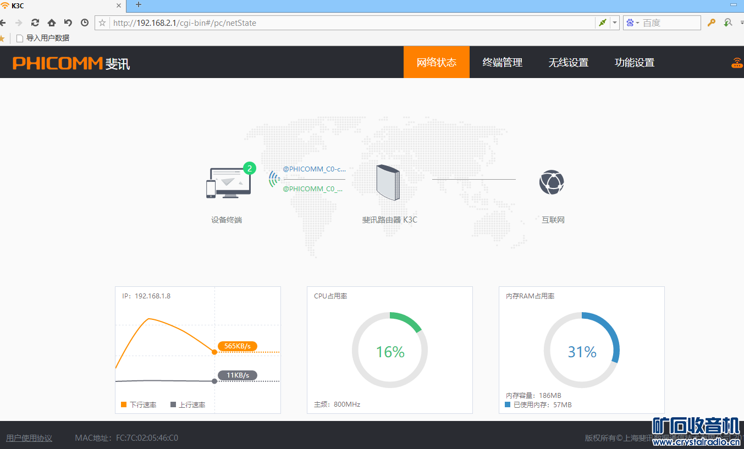This screenshot has width=744, height=449.
Task: Select the K3C browser tab
Action: pos(63,5)
